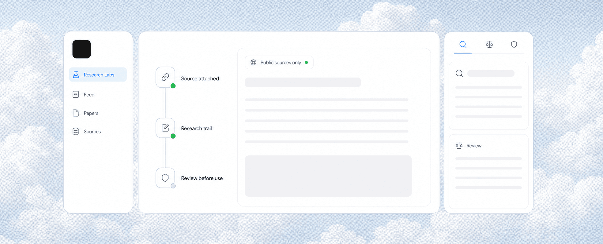Select the link icon for Source attached
The height and width of the screenshot is (244, 603).
[x=165, y=77]
